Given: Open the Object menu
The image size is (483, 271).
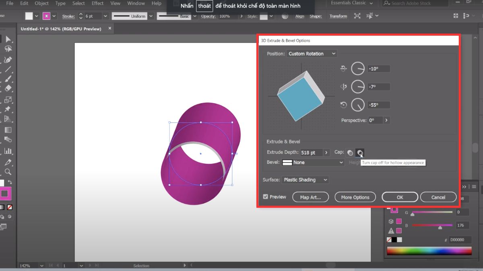Looking at the screenshot, I should point(41,3).
